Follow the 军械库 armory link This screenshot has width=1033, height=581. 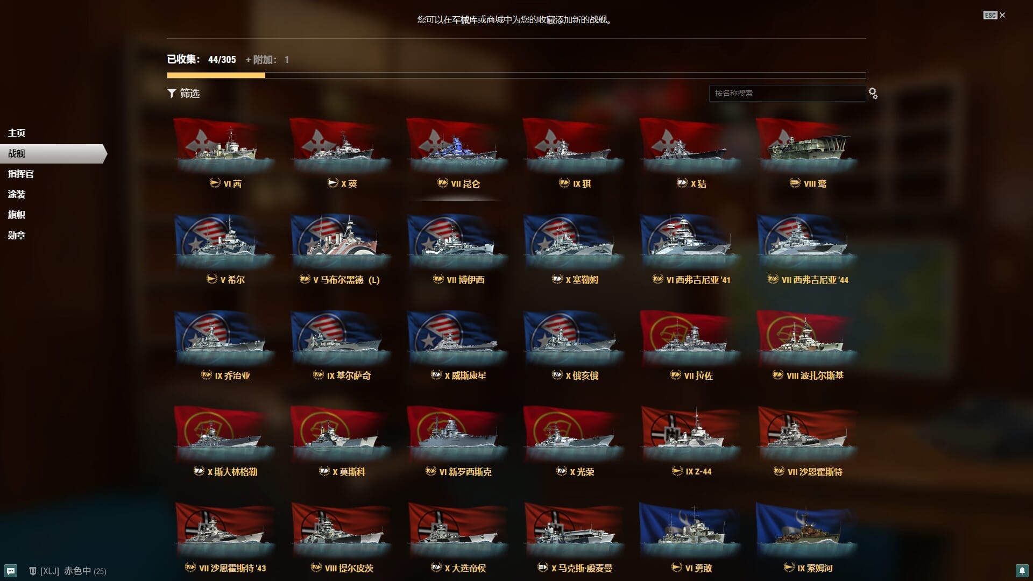tap(464, 20)
